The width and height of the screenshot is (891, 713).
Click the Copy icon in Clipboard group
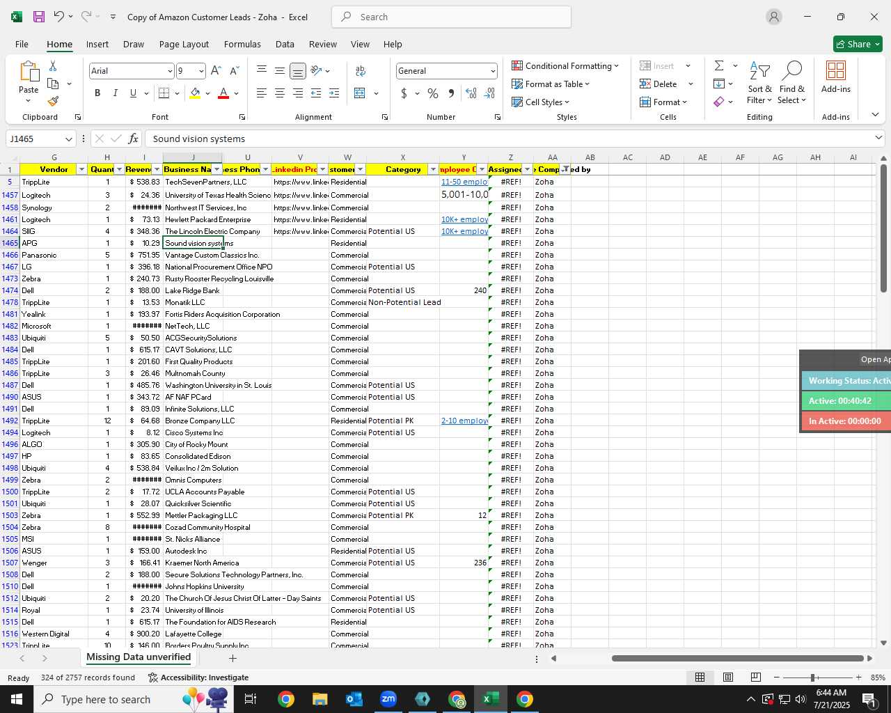[53, 84]
